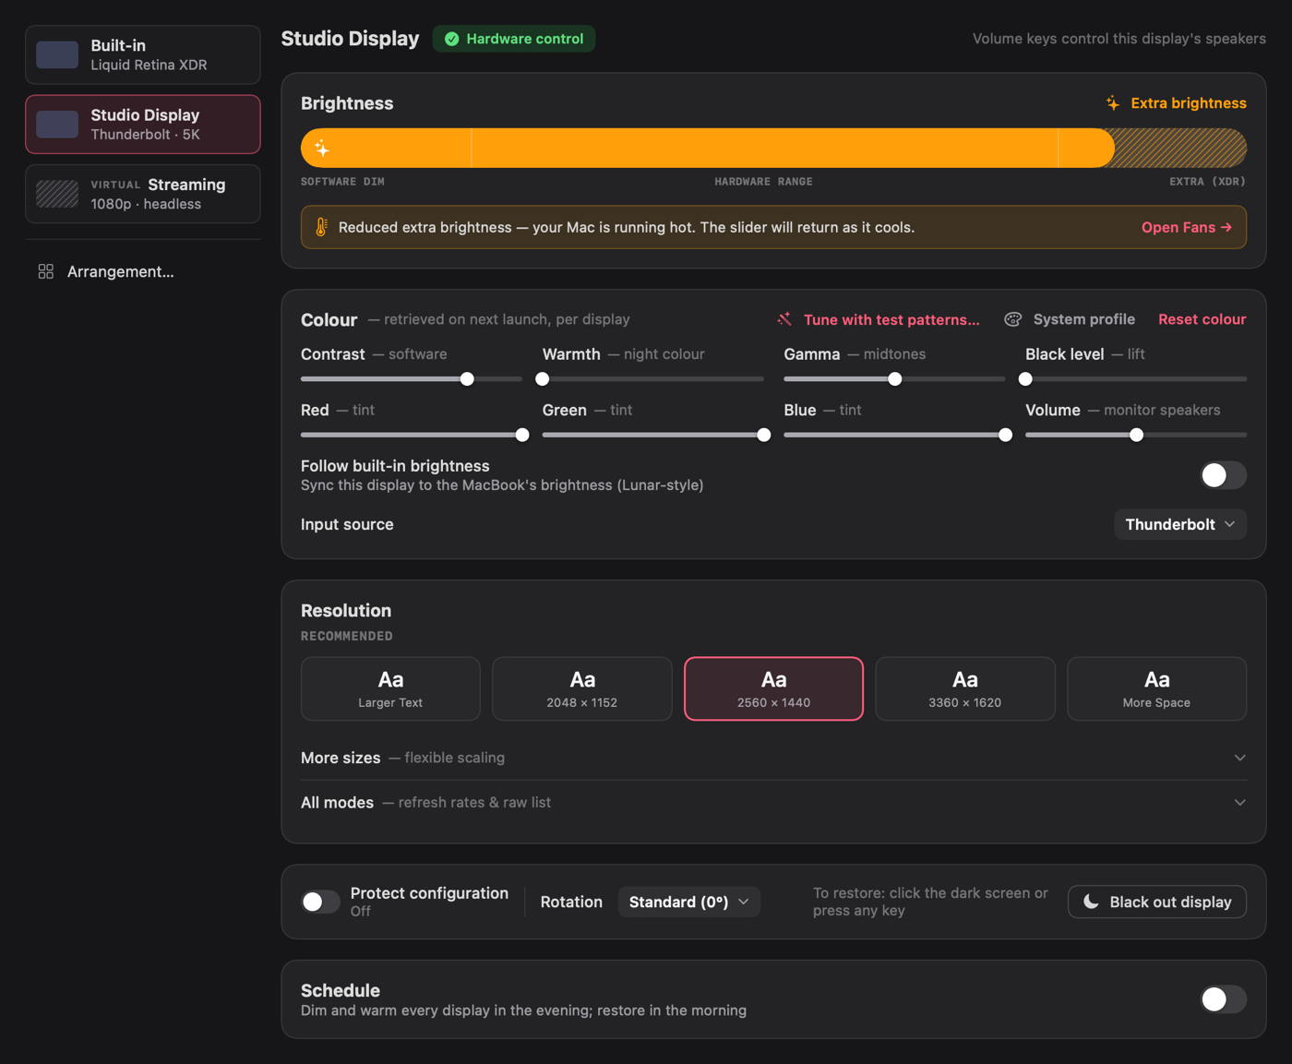Click the 'Volume keys control this display's speakers' note
The image size is (1292, 1064).
tap(1119, 39)
